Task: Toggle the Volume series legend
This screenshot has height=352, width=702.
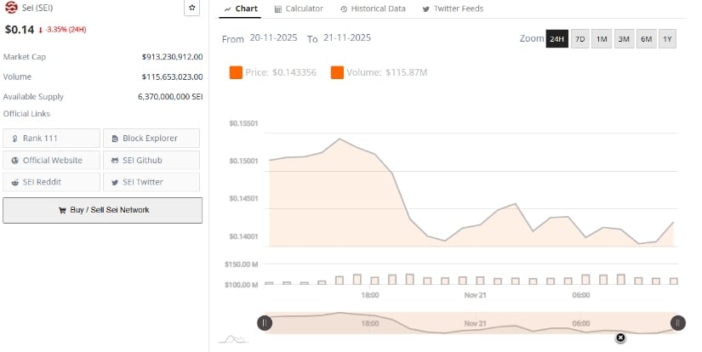Action: coord(380,72)
